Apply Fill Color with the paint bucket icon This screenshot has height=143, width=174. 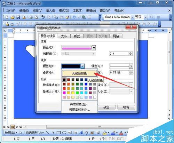105,133
